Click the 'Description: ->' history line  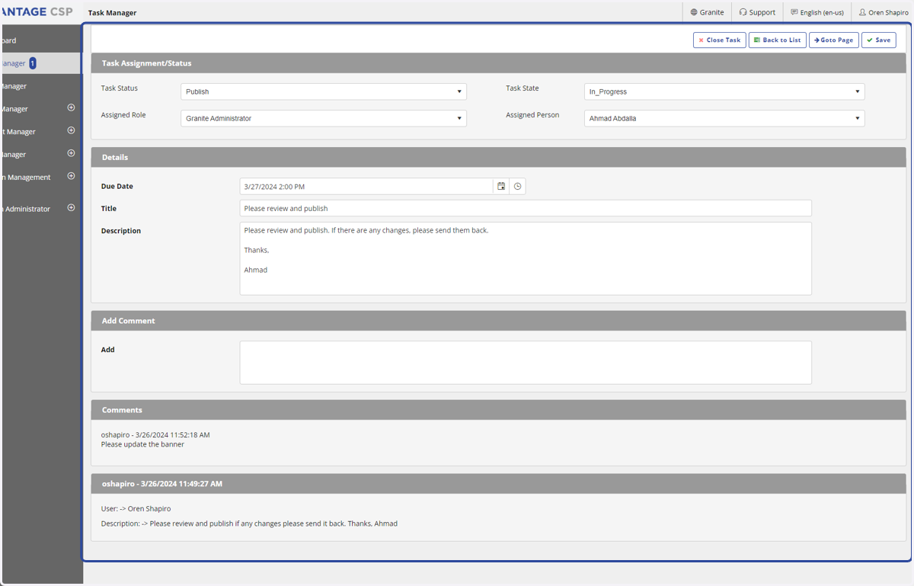(249, 524)
